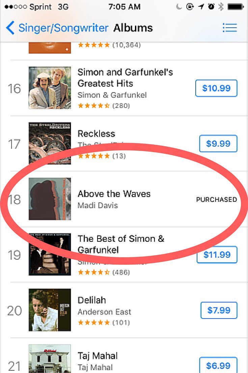The width and height of the screenshot is (248, 373).
Task: Buy Delilah for $7.99
Action: point(219,310)
